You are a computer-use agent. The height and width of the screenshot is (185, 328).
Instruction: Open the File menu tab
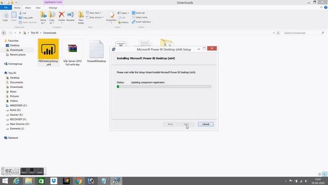[x=6, y=8]
